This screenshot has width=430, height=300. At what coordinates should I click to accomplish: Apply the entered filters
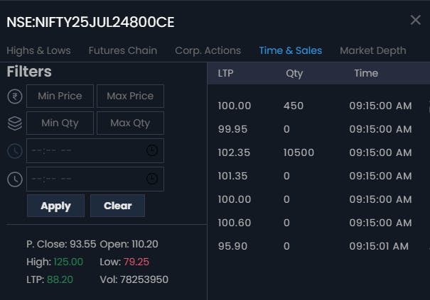[55, 206]
